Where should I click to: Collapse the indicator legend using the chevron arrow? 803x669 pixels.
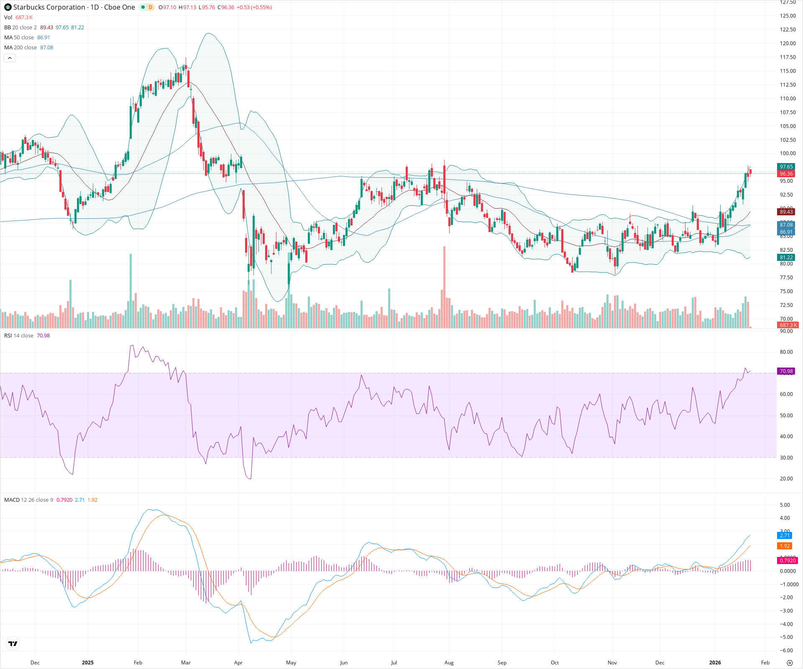coord(10,58)
